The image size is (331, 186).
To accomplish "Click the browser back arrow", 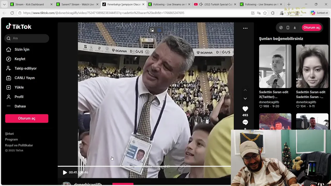I will click(x=4, y=13).
